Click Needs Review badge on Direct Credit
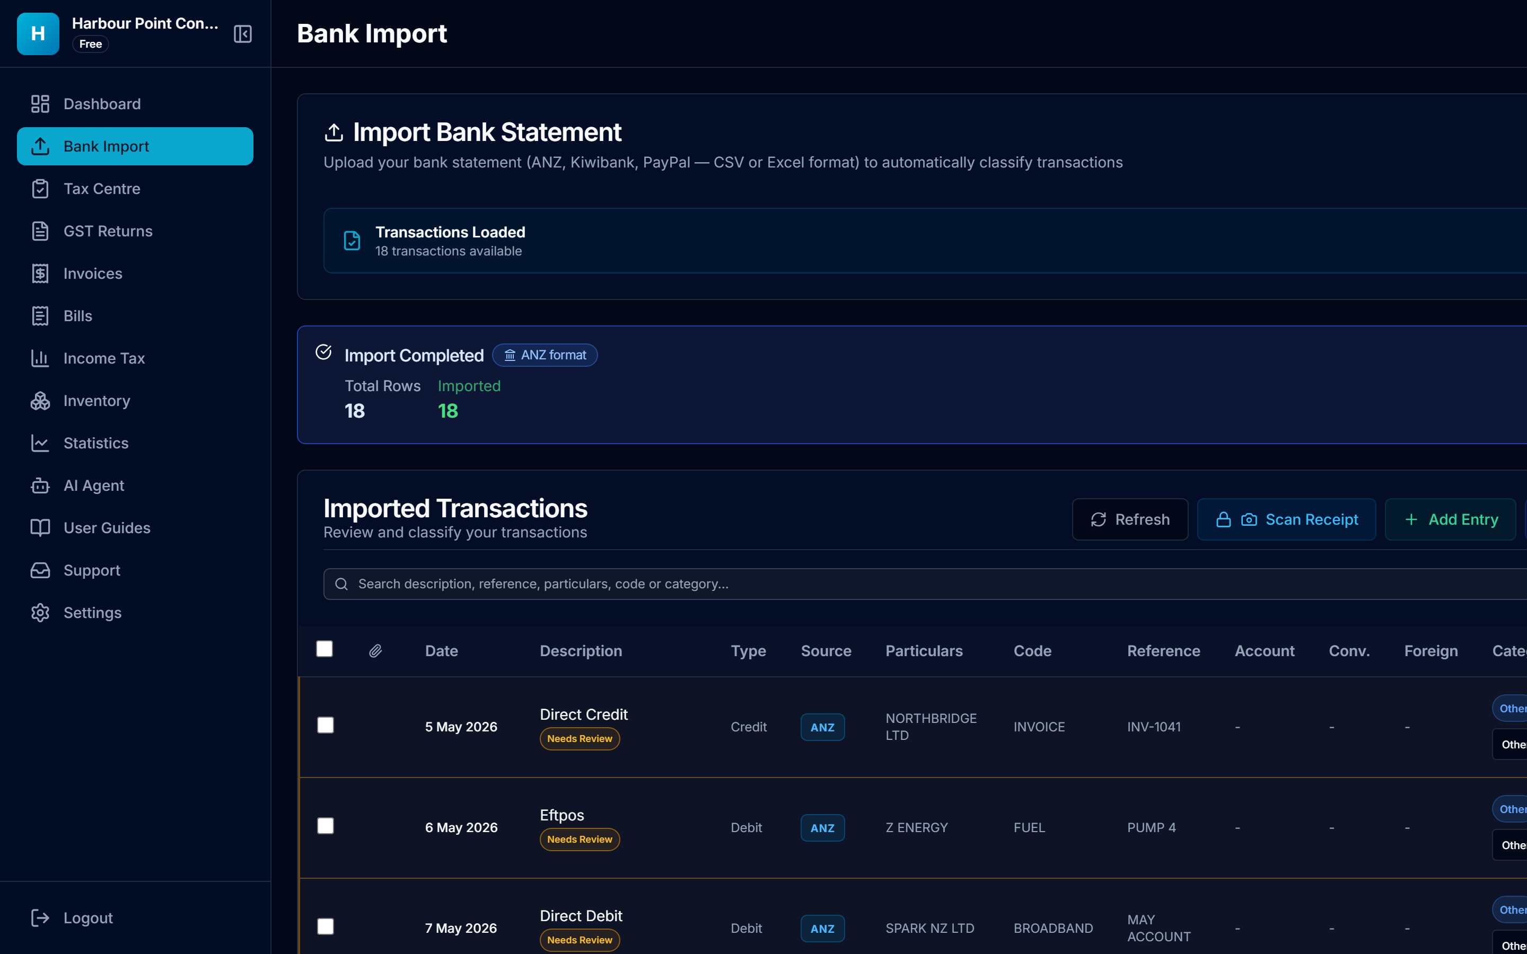Viewport: 1527px width, 954px height. click(x=579, y=739)
